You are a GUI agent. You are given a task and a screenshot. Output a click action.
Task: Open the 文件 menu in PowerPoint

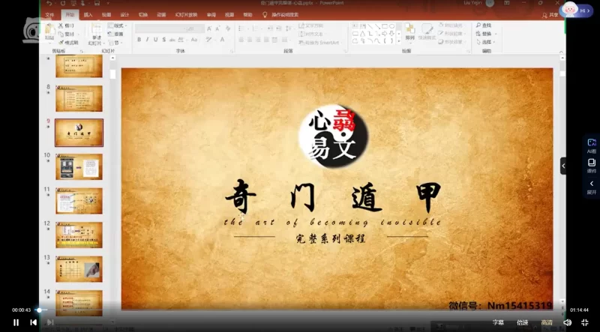click(49, 14)
